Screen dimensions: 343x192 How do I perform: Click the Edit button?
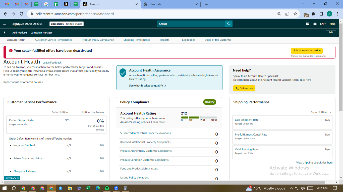tap(331, 32)
